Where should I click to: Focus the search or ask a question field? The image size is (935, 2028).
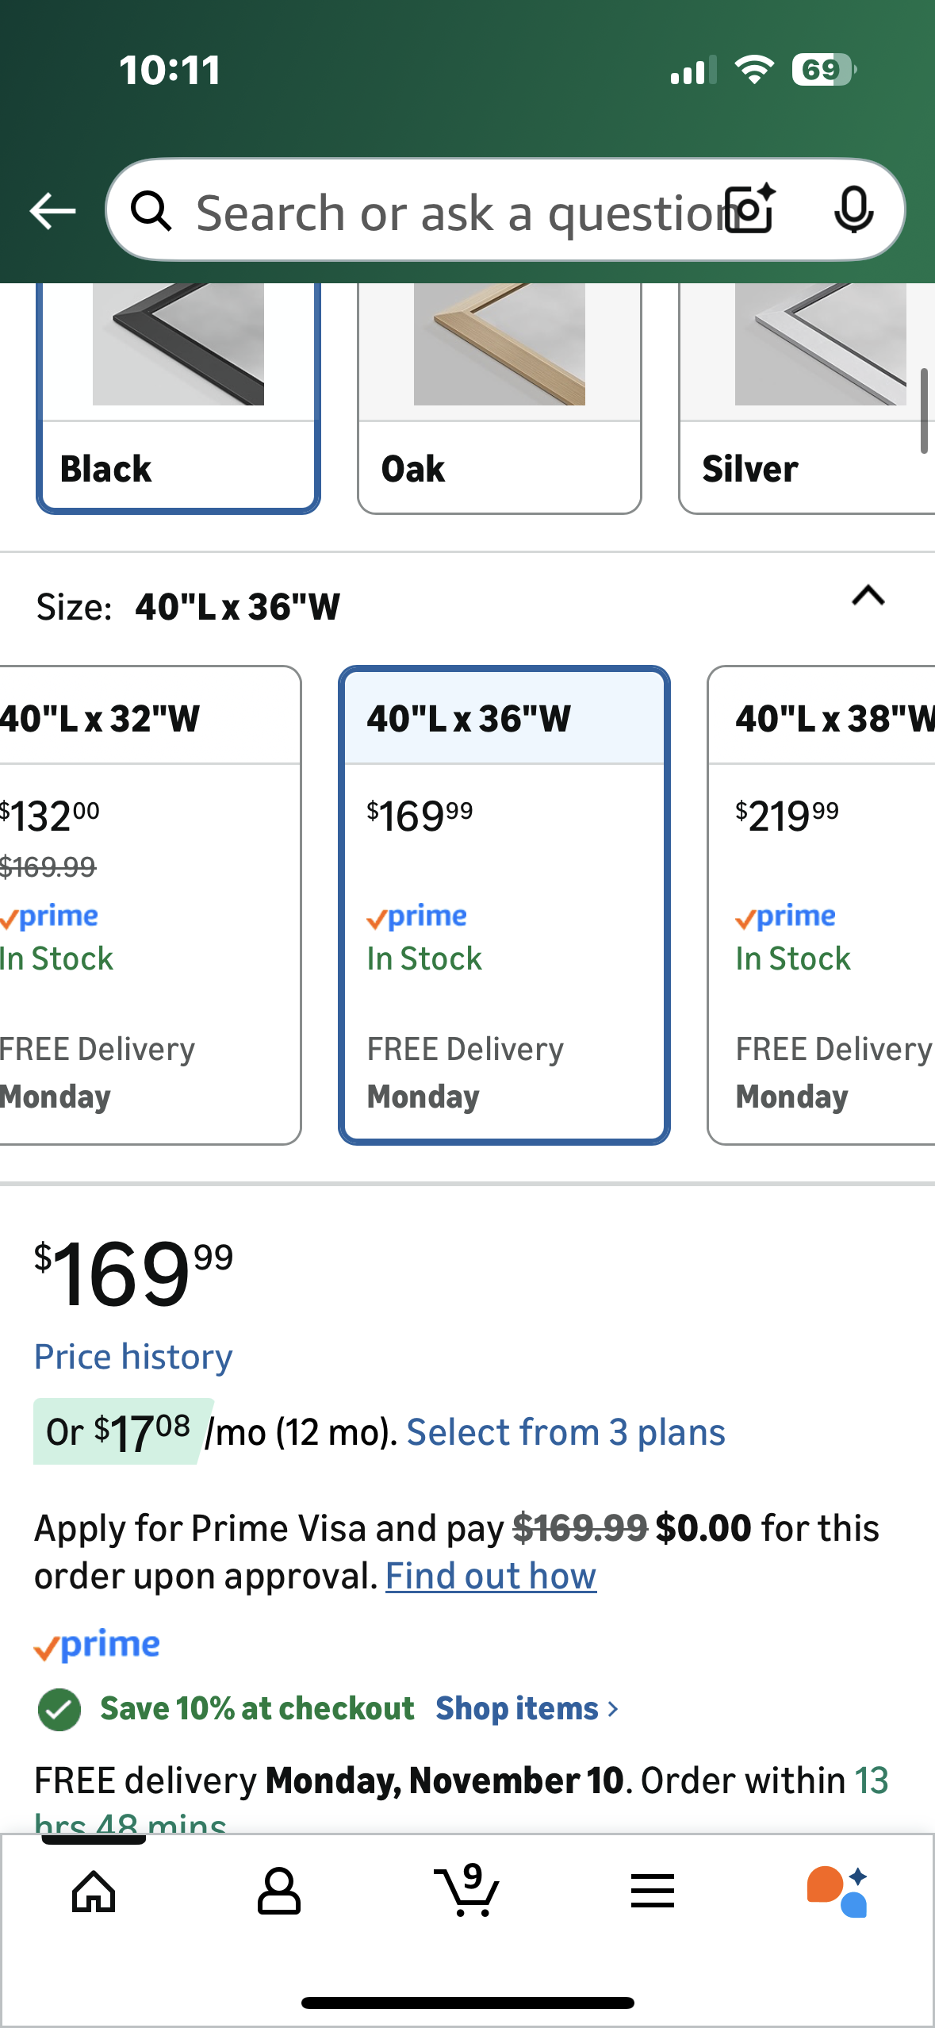coord(452,212)
